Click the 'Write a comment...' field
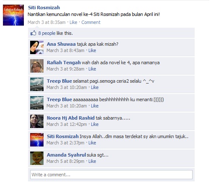This screenshot has height=183, width=216. (111, 175)
